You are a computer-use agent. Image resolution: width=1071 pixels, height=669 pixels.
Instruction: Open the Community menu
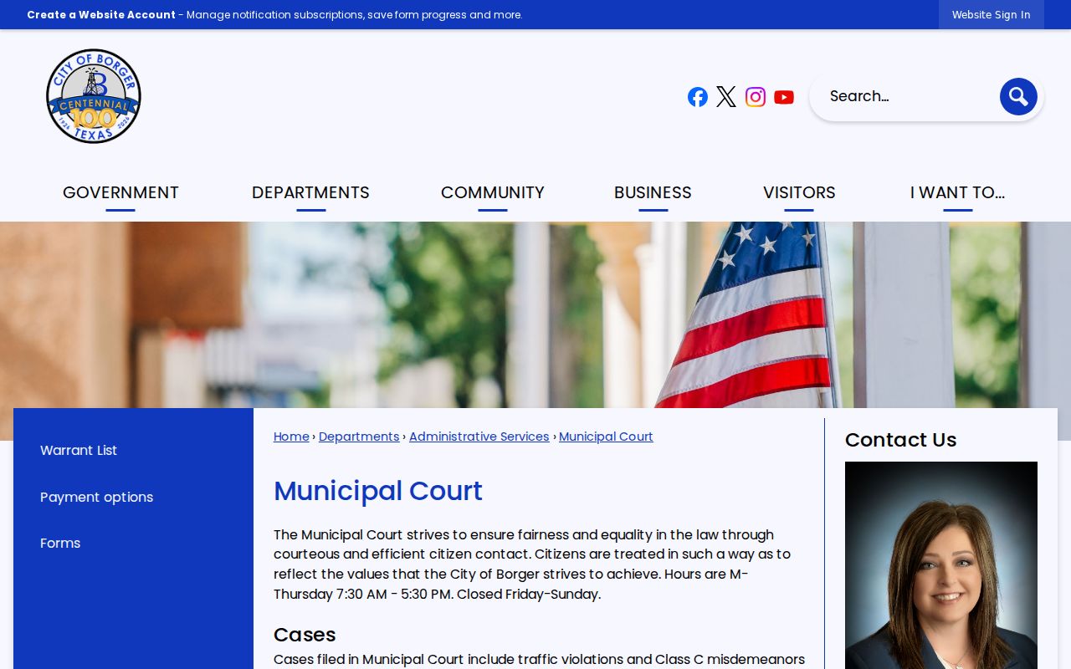(493, 193)
